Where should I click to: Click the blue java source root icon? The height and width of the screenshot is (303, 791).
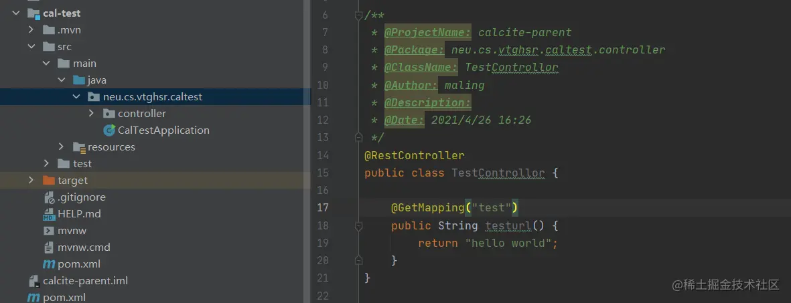pyautogui.click(x=78, y=80)
